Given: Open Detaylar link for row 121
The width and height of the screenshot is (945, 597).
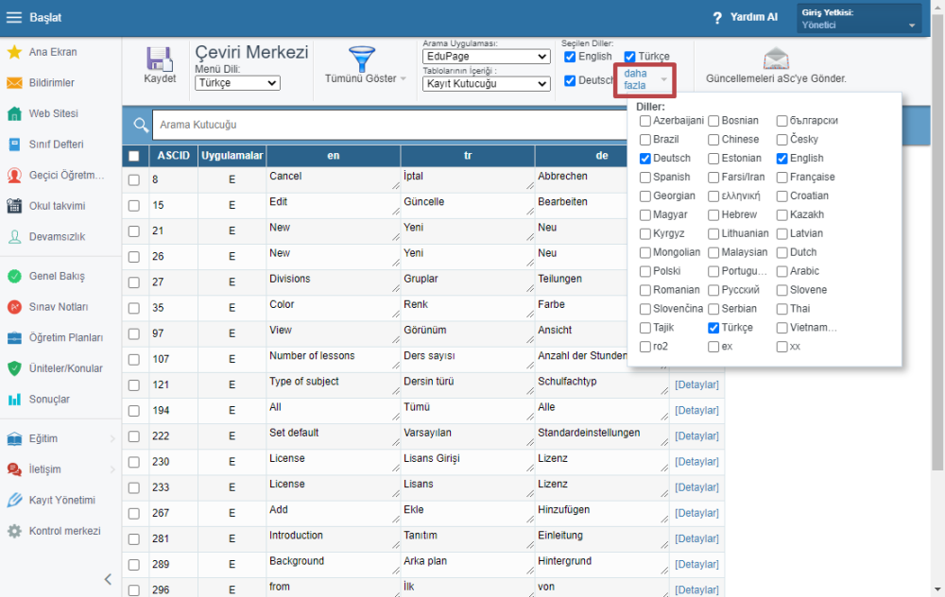Looking at the screenshot, I should [x=696, y=384].
